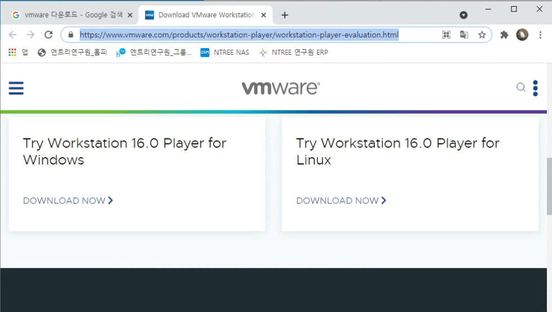Translate this page icon
The height and width of the screenshot is (312, 552).
(x=464, y=34)
